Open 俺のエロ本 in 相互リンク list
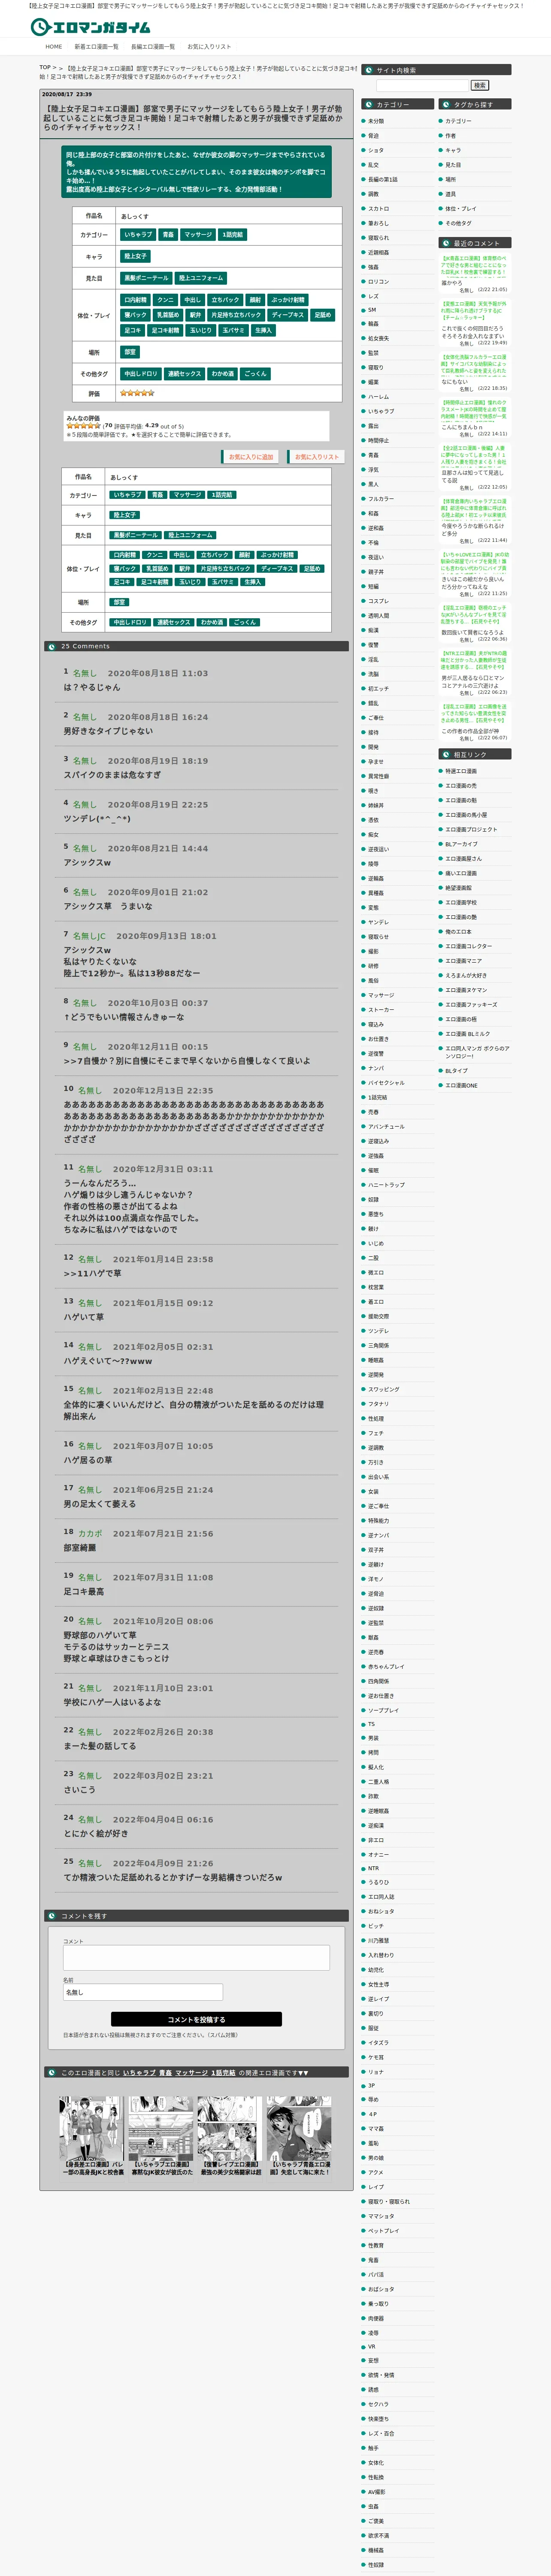This screenshot has width=551, height=2576. (x=458, y=932)
